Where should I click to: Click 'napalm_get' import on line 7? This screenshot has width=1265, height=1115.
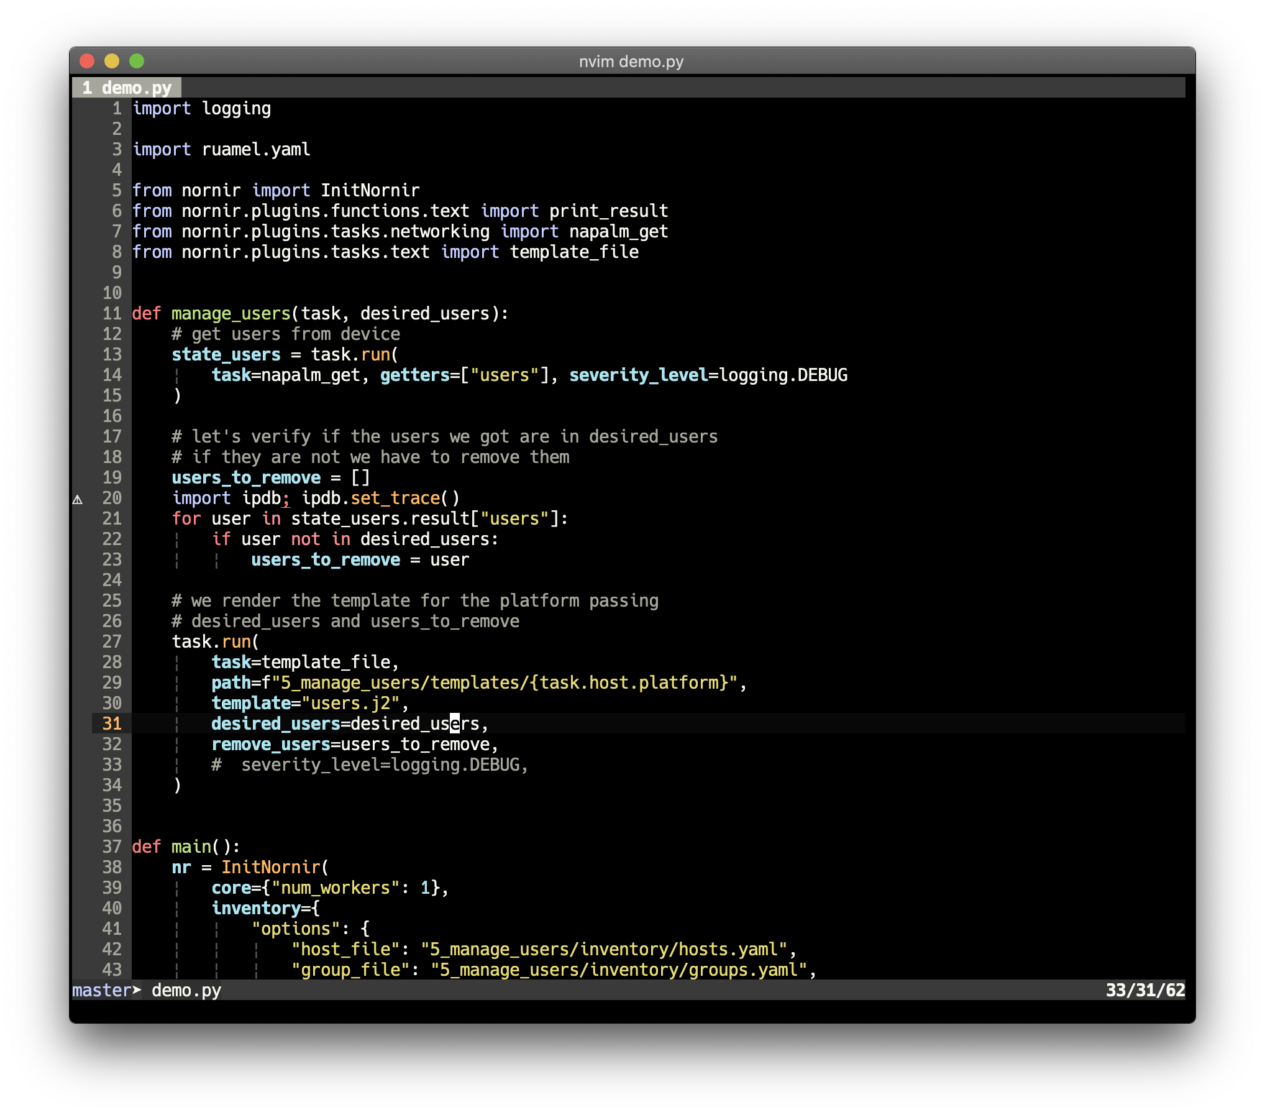coord(619,232)
